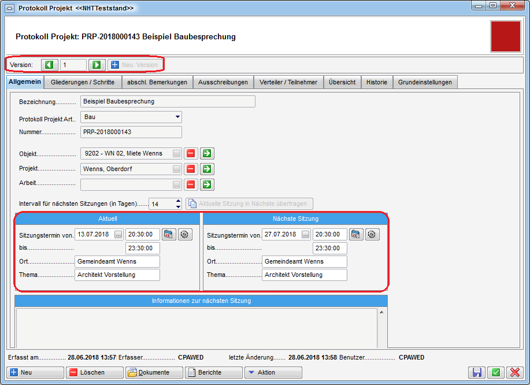This screenshot has height=385, width=530.
Task: Open calendar icon beside Aktuell start time
Action: pyautogui.click(x=168, y=235)
